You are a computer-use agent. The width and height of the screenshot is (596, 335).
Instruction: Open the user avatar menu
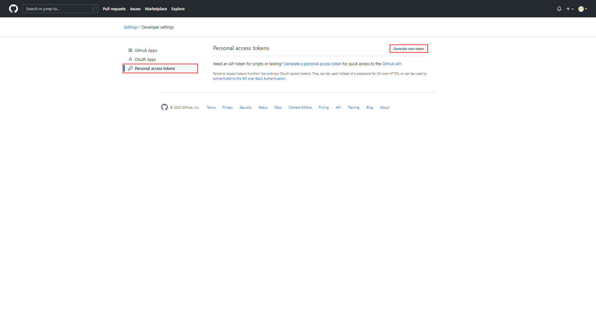point(583,9)
